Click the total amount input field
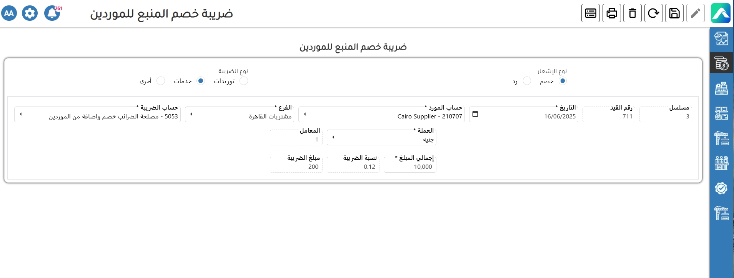The width and height of the screenshot is (734, 278). coord(410,167)
